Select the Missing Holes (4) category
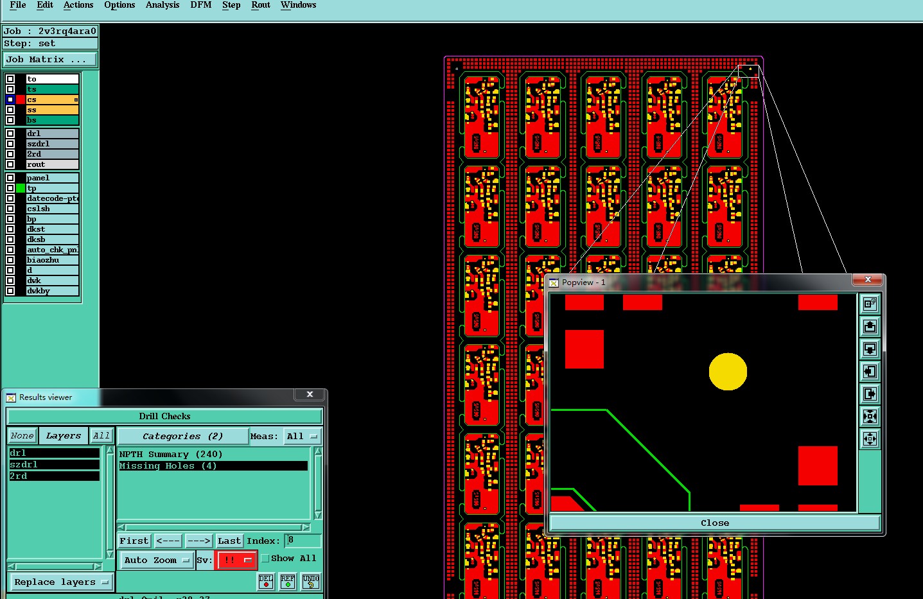Image resolution: width=923 pixels, height=599 pixels. (213, 466)
